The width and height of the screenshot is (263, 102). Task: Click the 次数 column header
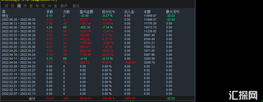66,12
